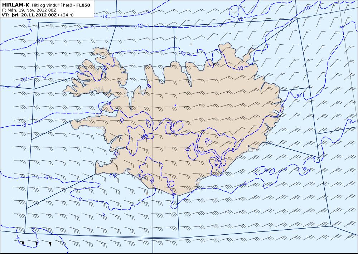Select the '(+24 h)' forecast offset text
Viewport: 358px width, 254px height.
click(x=66, y=15)
